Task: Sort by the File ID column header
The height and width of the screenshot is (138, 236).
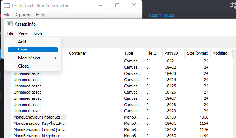Action: click(x=154, y=53)
